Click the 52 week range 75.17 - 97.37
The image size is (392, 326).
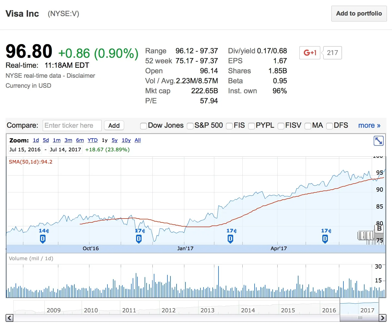(197, 61)
